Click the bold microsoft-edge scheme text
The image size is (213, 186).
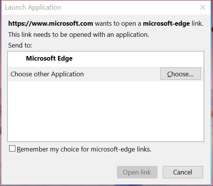tap(167, 24)
